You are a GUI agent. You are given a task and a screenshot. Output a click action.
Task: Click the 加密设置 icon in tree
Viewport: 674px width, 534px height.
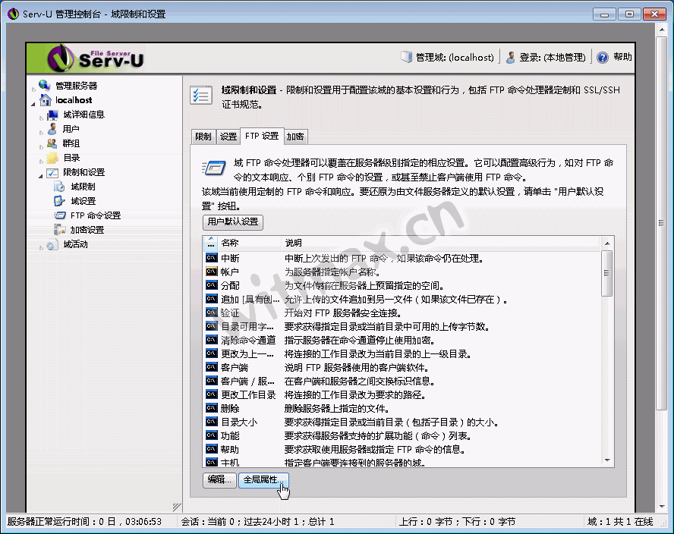tap(60, 230)
